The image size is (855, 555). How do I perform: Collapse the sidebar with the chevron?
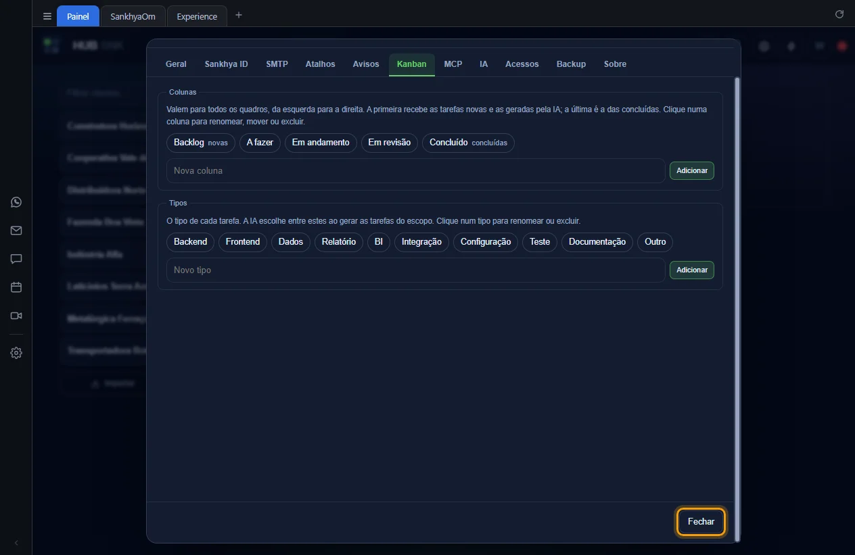tap(16, 543)
